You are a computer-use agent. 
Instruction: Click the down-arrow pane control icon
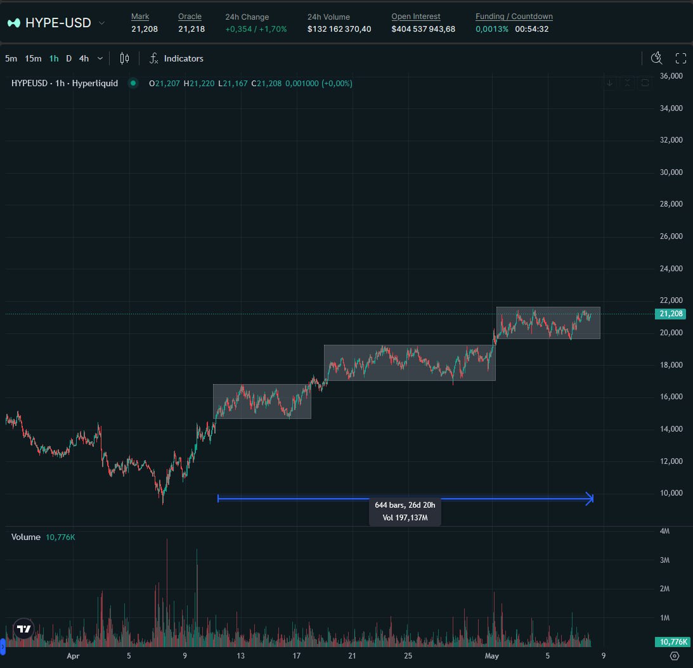[x=609, y=83]
